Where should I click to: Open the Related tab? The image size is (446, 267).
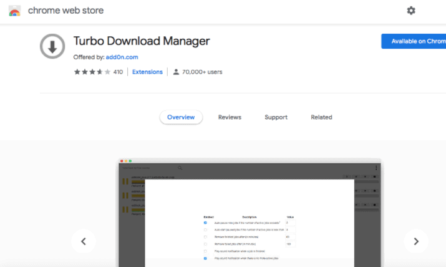click(x=321, y=117)
